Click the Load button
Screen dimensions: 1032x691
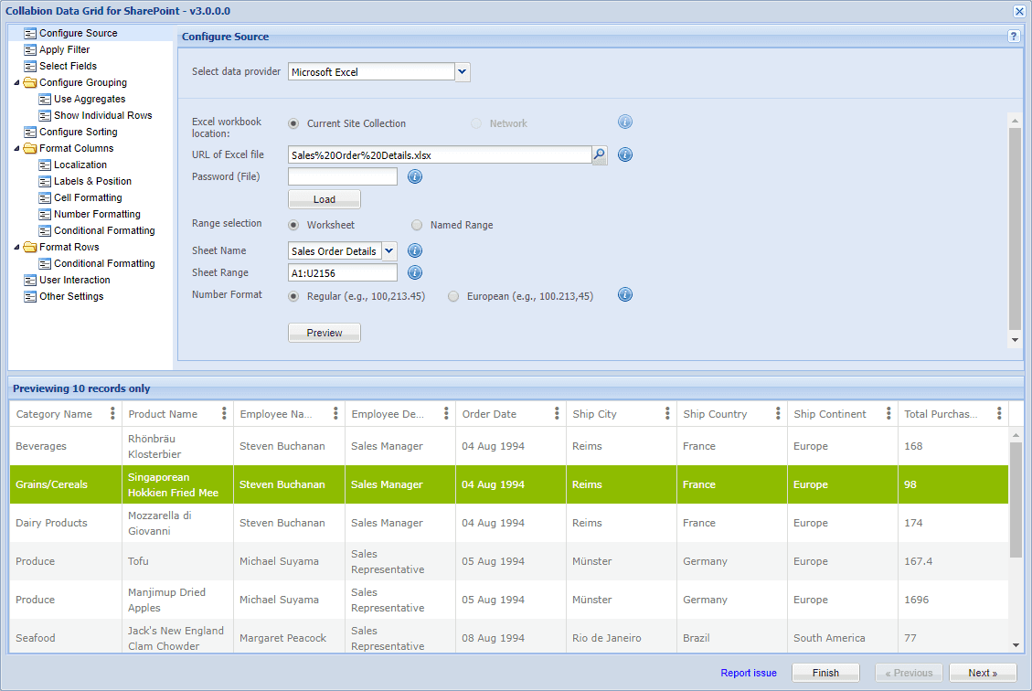click(x=324, y=199)
